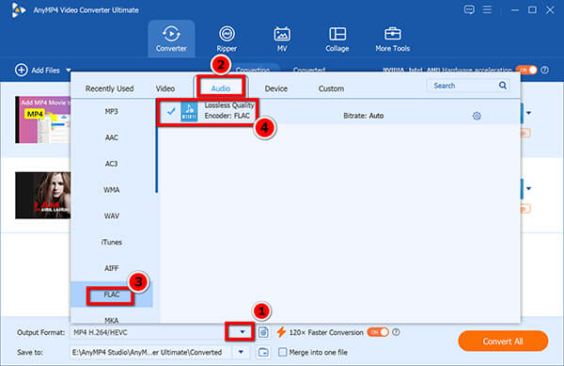The height and width of the screenshot is (366, 564).
Task: Select the I AM music video thumbnail
Action: tap(42, 196)
